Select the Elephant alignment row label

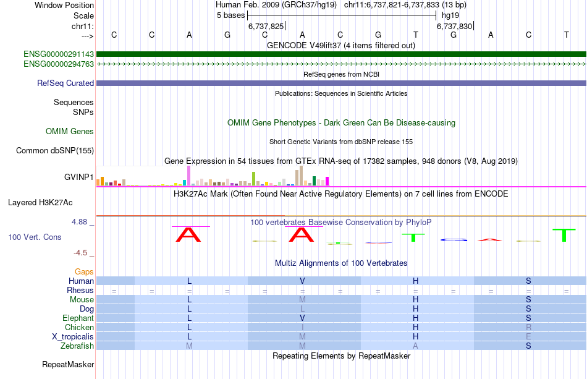(x=78, y=318)
